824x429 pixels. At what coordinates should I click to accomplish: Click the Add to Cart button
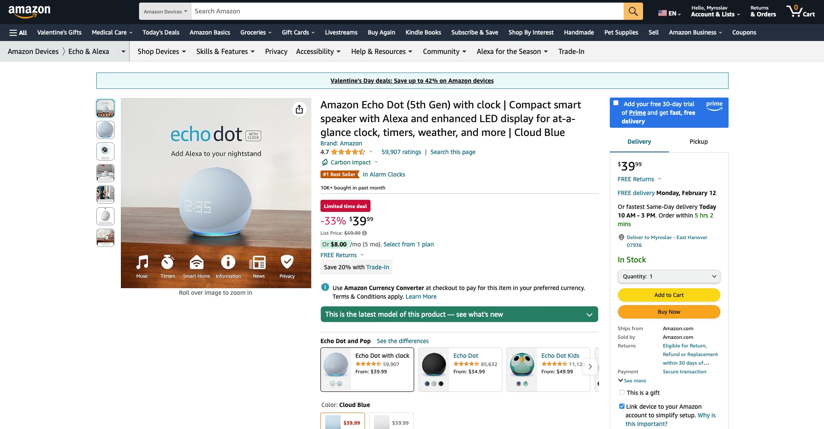pyautogui.click(x=669, y=295)
